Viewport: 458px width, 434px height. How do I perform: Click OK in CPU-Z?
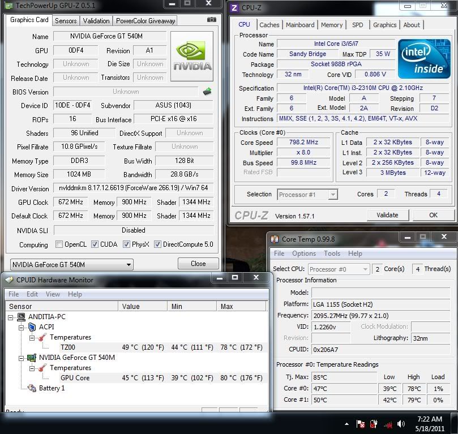433,215
